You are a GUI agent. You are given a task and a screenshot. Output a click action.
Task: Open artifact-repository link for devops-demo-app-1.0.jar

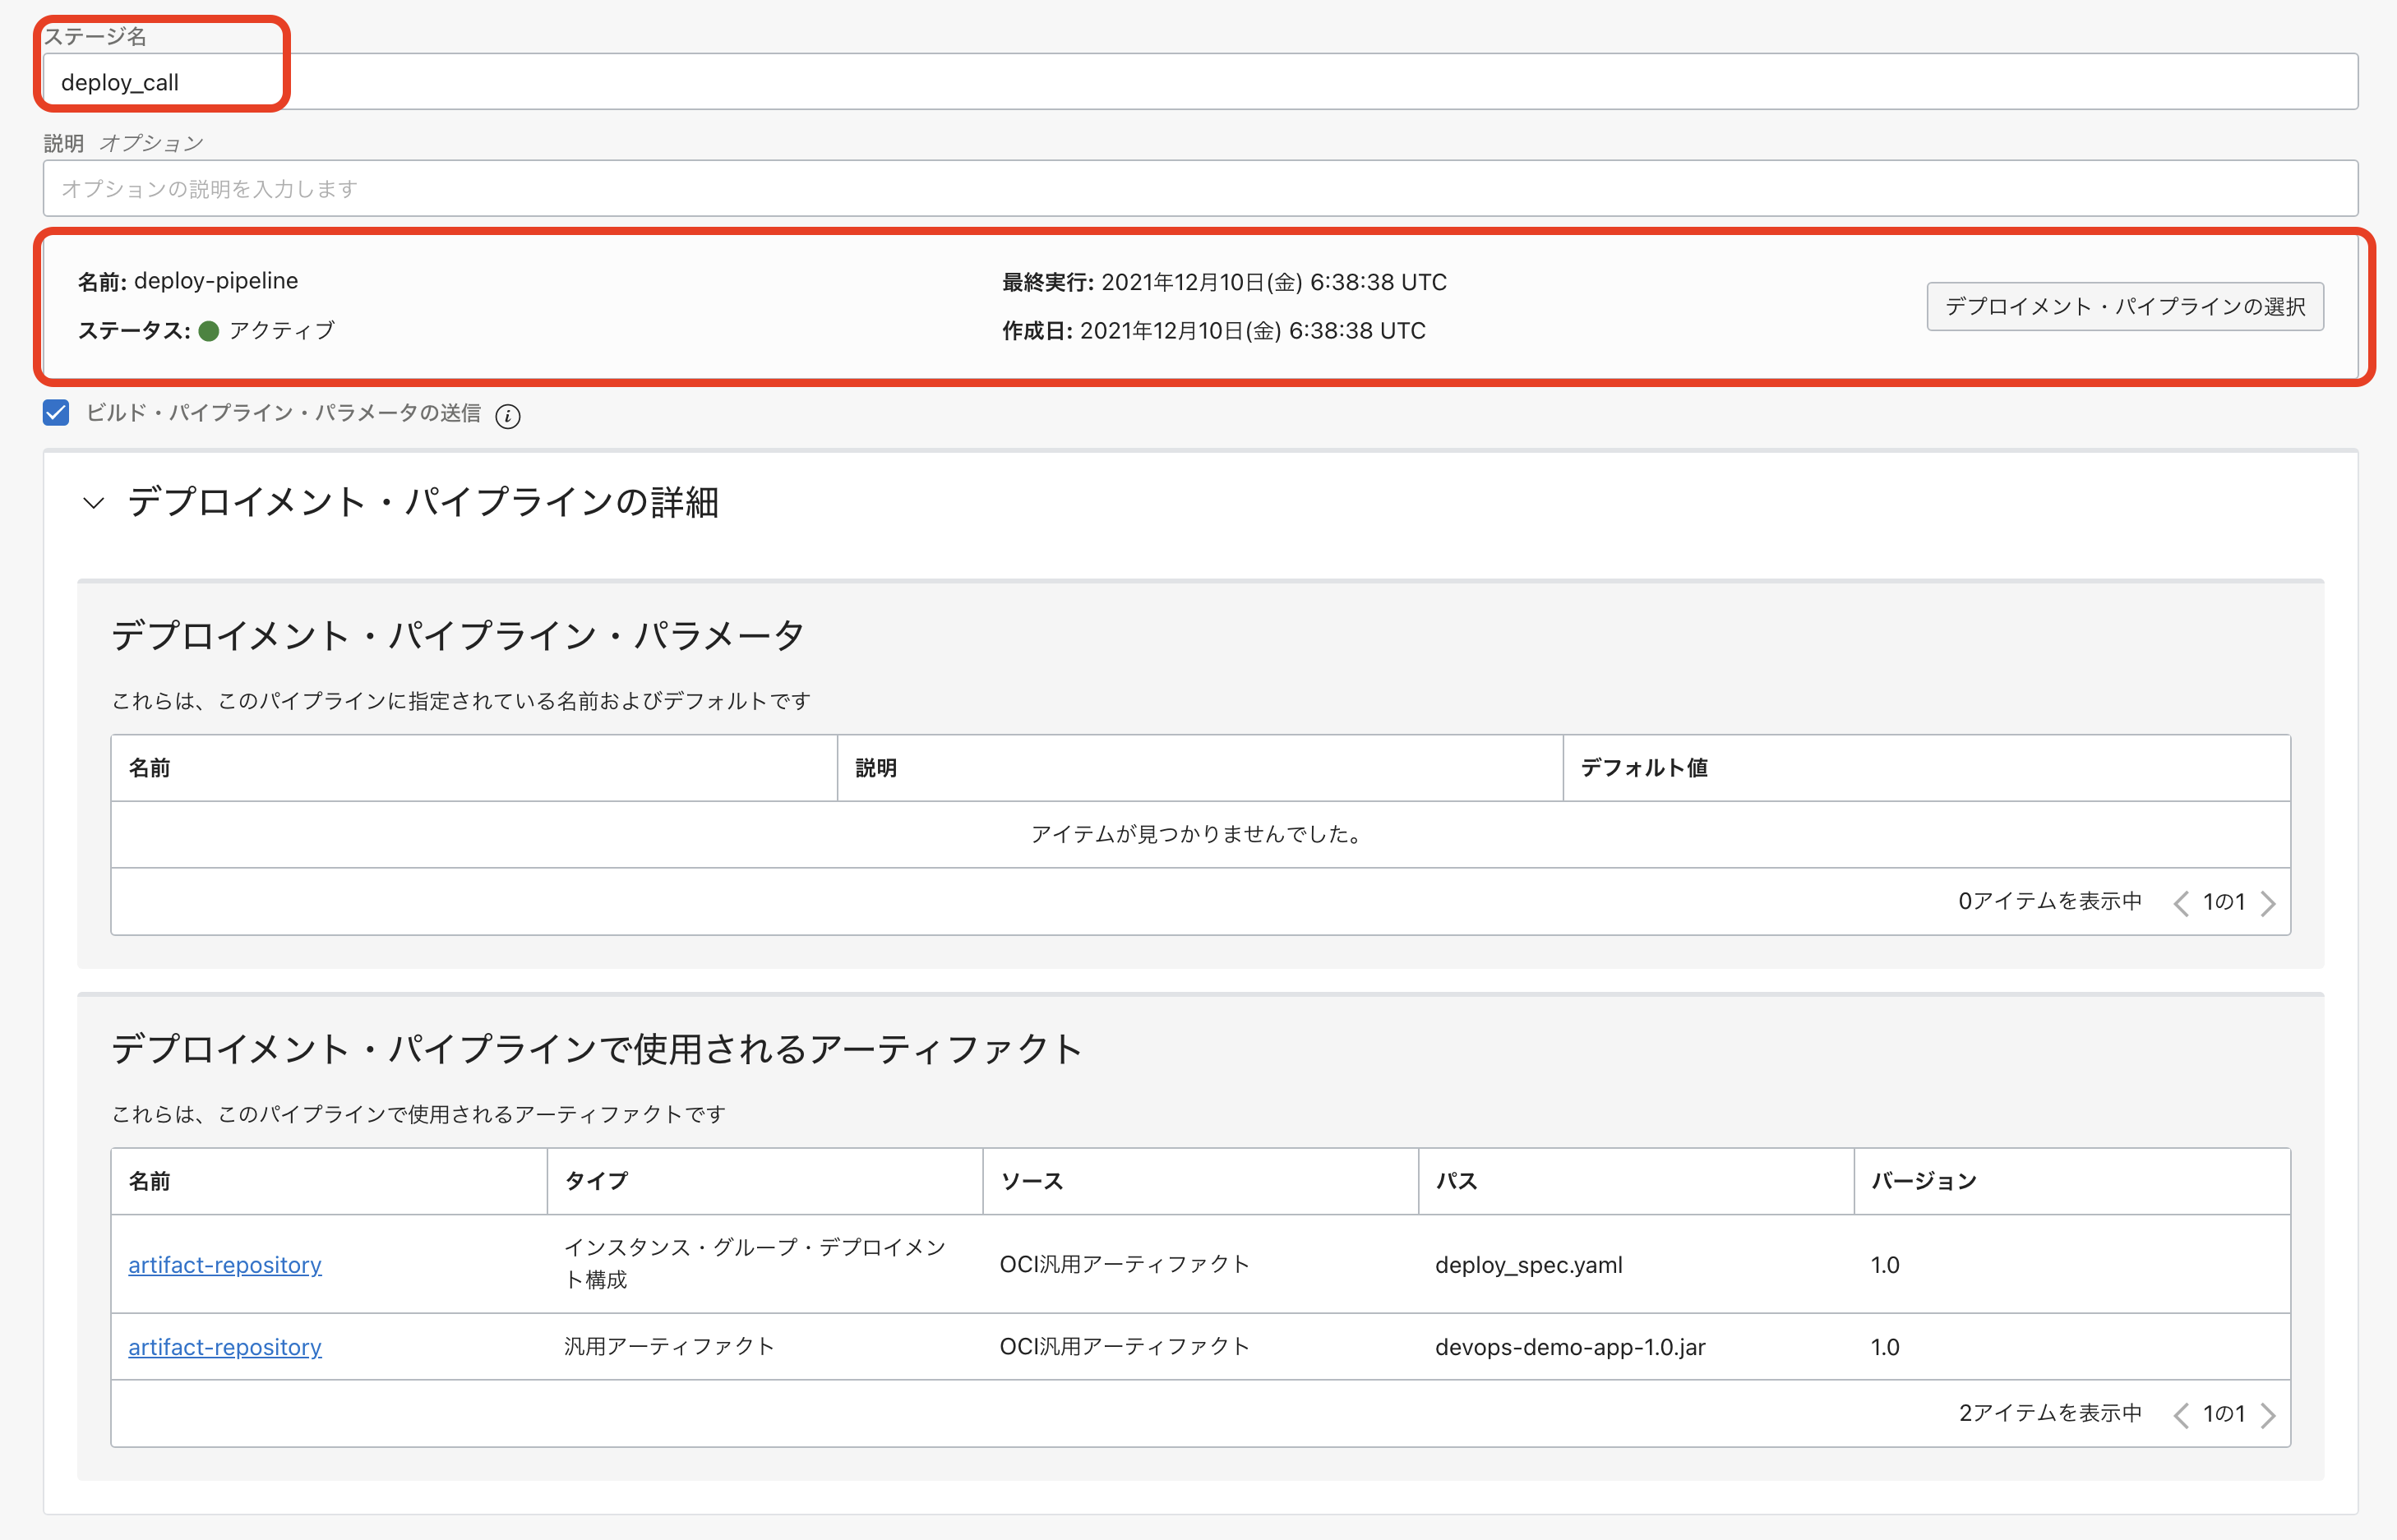[225, 1347]
